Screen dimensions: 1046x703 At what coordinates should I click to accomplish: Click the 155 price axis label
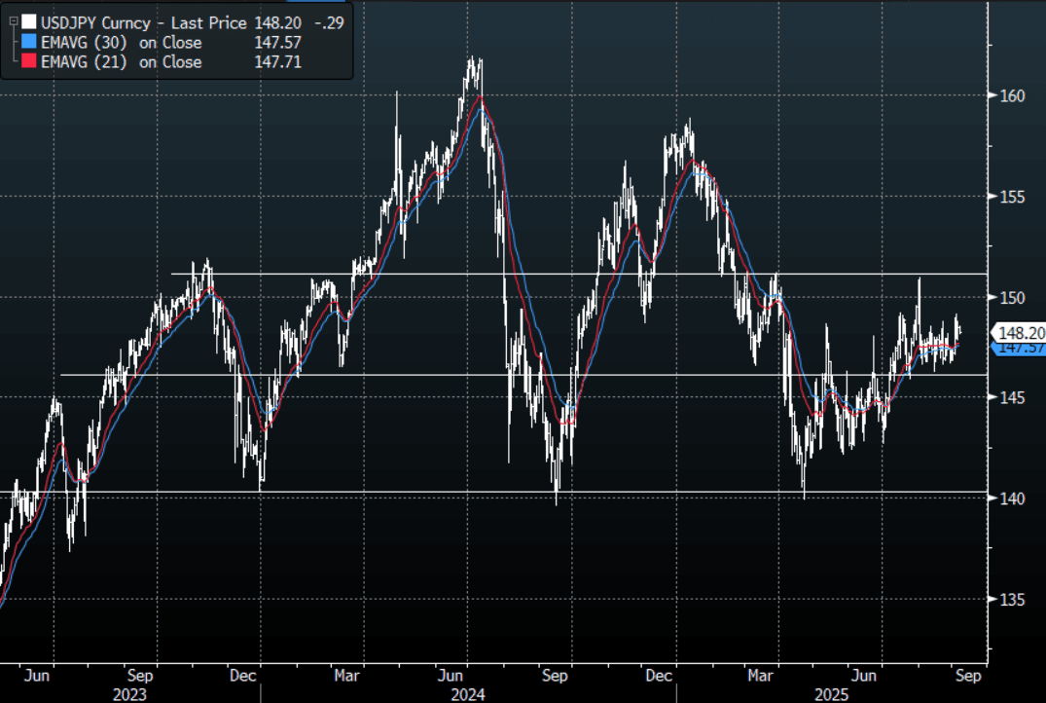point(1011,197)
